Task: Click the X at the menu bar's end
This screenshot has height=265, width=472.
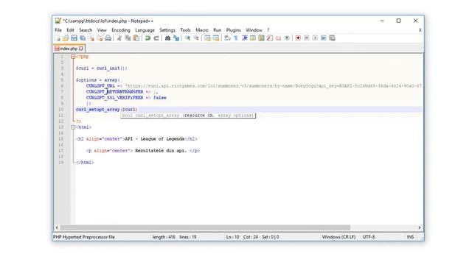Action: click(420, 30)
